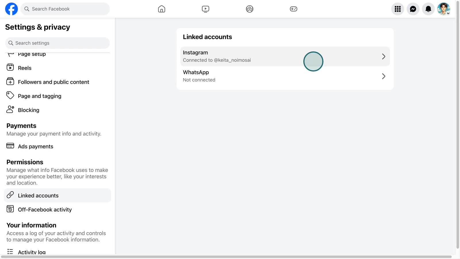Click the magnifier in Search settings
Screen dimensions: 460x259
click(x=11, y=43)
